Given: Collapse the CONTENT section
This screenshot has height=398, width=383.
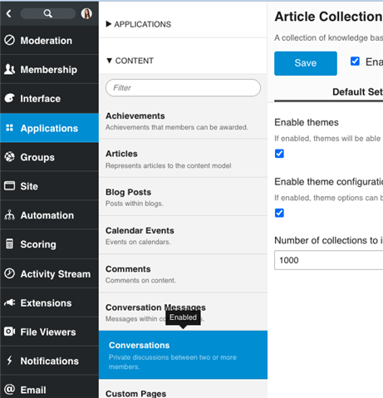Looking at the screenshot, I should tap(130, 61).
